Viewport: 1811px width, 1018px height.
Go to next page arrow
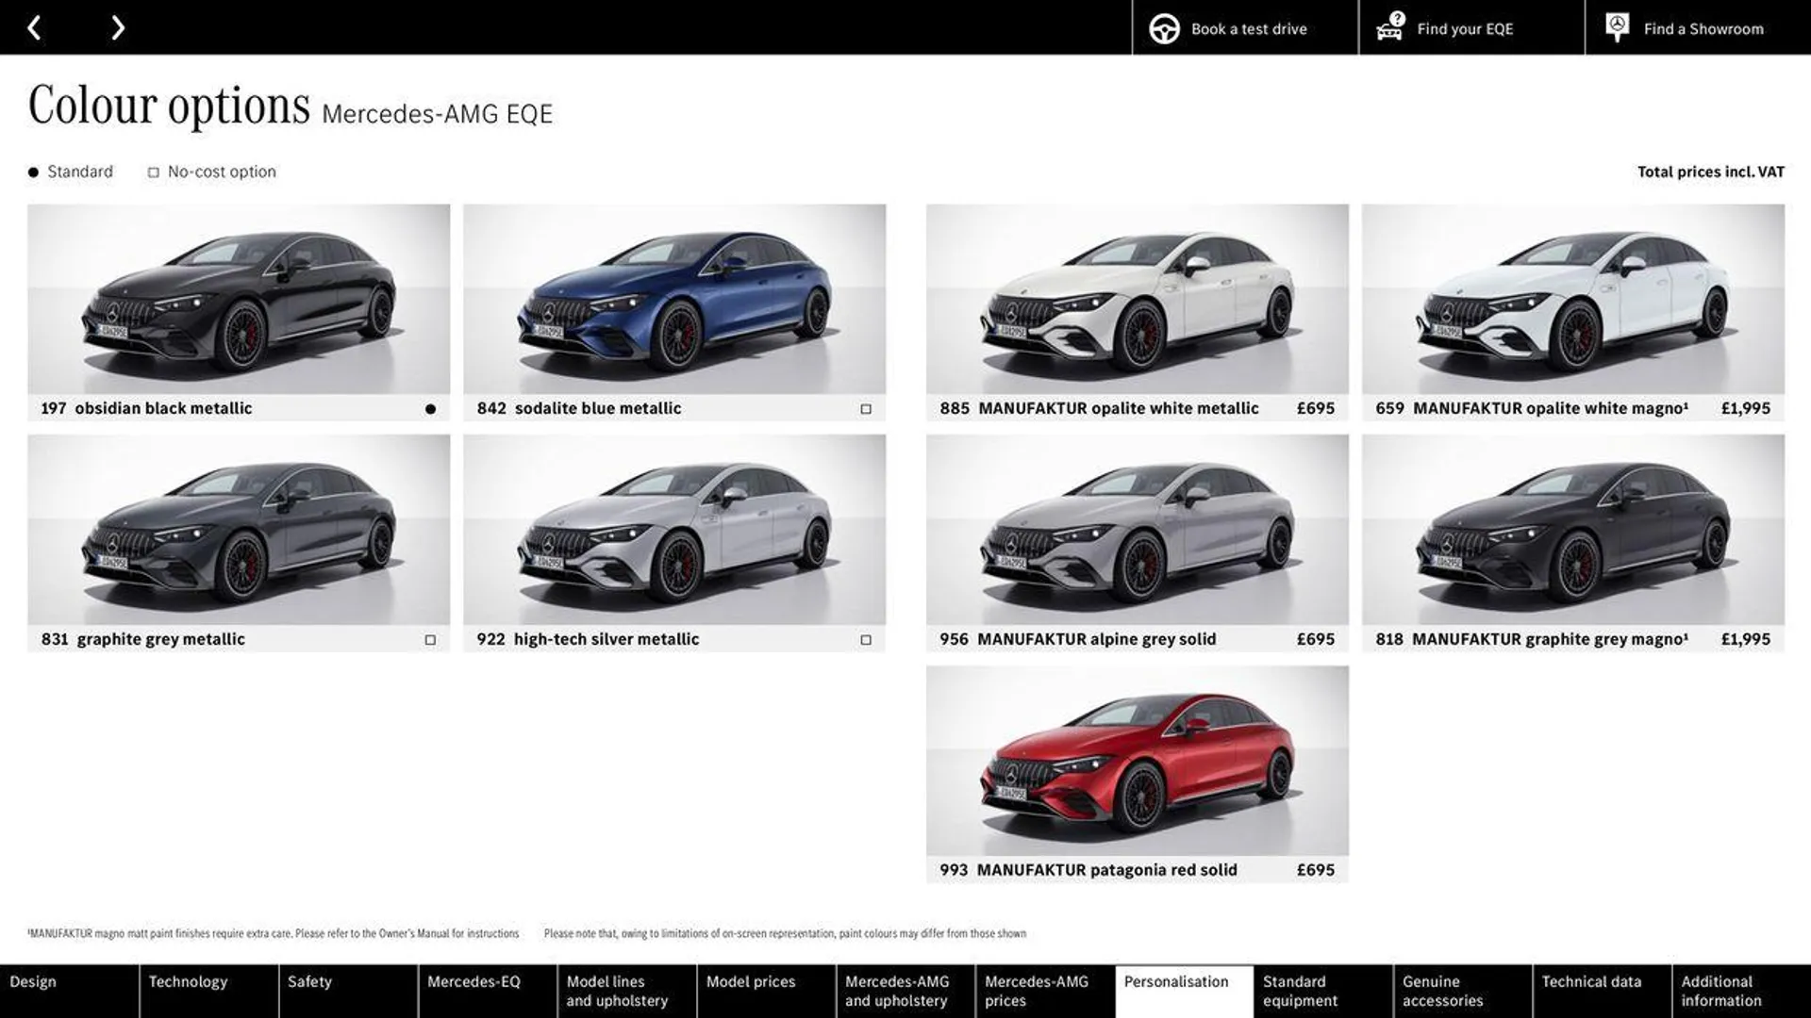(118, 27)
